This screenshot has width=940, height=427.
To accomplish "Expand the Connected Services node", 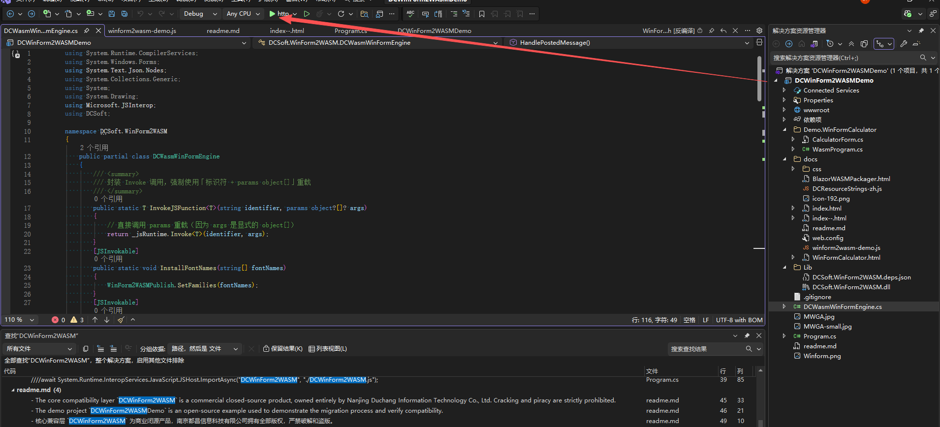I will tap(784, 90).
